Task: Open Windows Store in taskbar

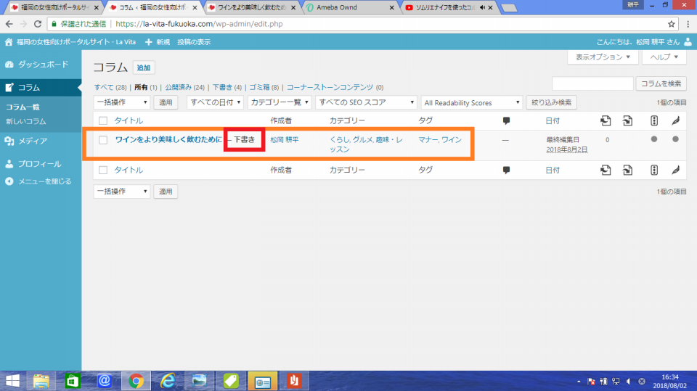Action: (73, 381)
